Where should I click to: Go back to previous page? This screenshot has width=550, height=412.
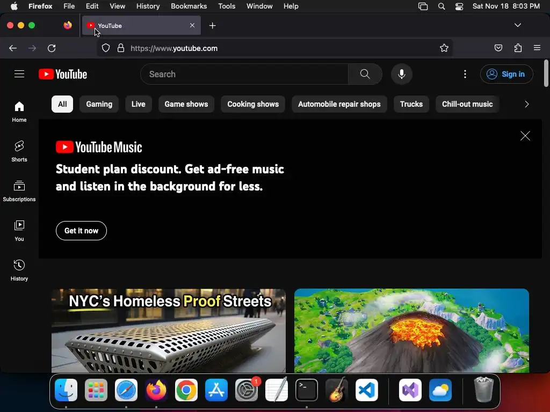(13, 48)
